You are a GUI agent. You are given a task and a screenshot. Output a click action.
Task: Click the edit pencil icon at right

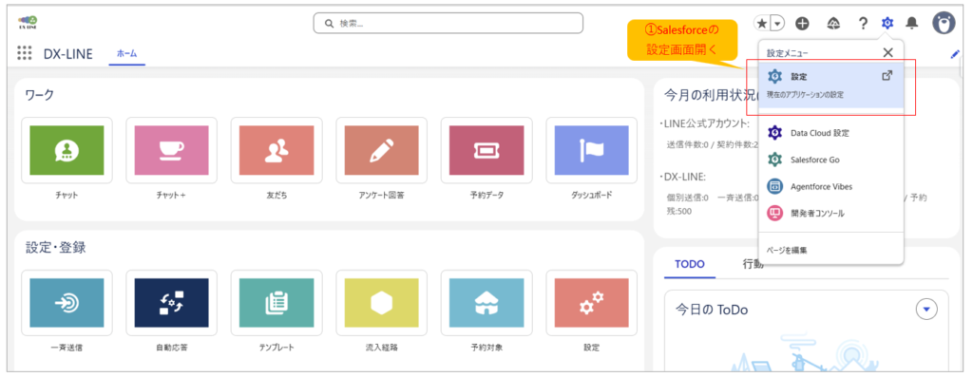click(954, 54)
